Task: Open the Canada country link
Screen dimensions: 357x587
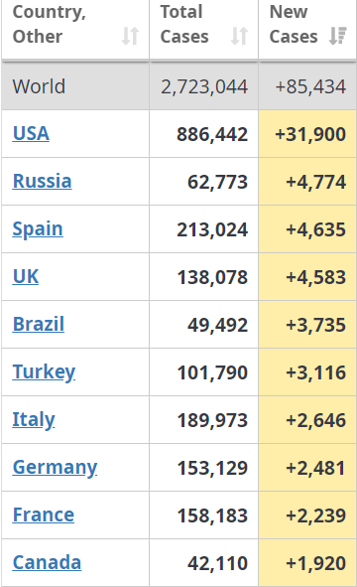Action: pos(47,563)
